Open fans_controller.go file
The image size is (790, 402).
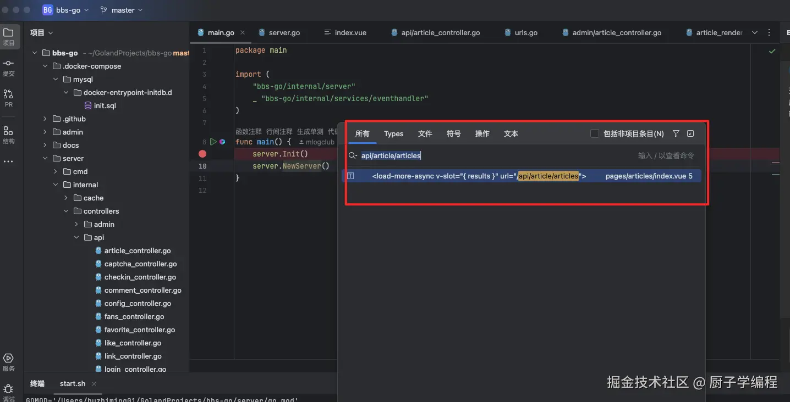(x=134, y=316)
